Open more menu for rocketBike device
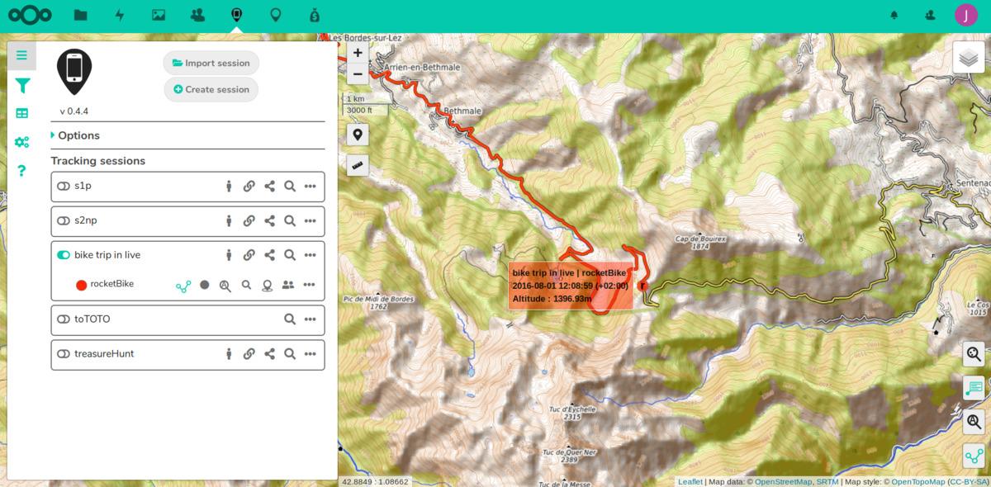The image size is (991, 487). coord(309,286)
